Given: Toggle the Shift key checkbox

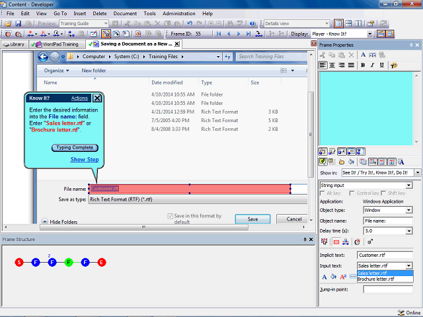Looking at the screenshot, I should pos(383,194).
